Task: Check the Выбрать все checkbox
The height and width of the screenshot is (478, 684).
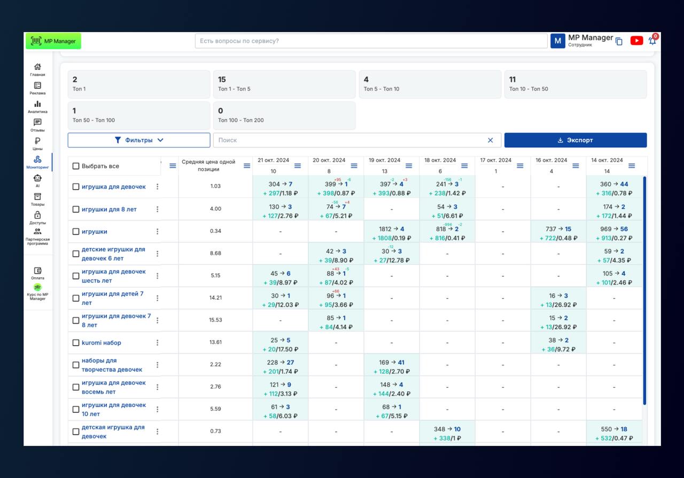Action: 76,166
